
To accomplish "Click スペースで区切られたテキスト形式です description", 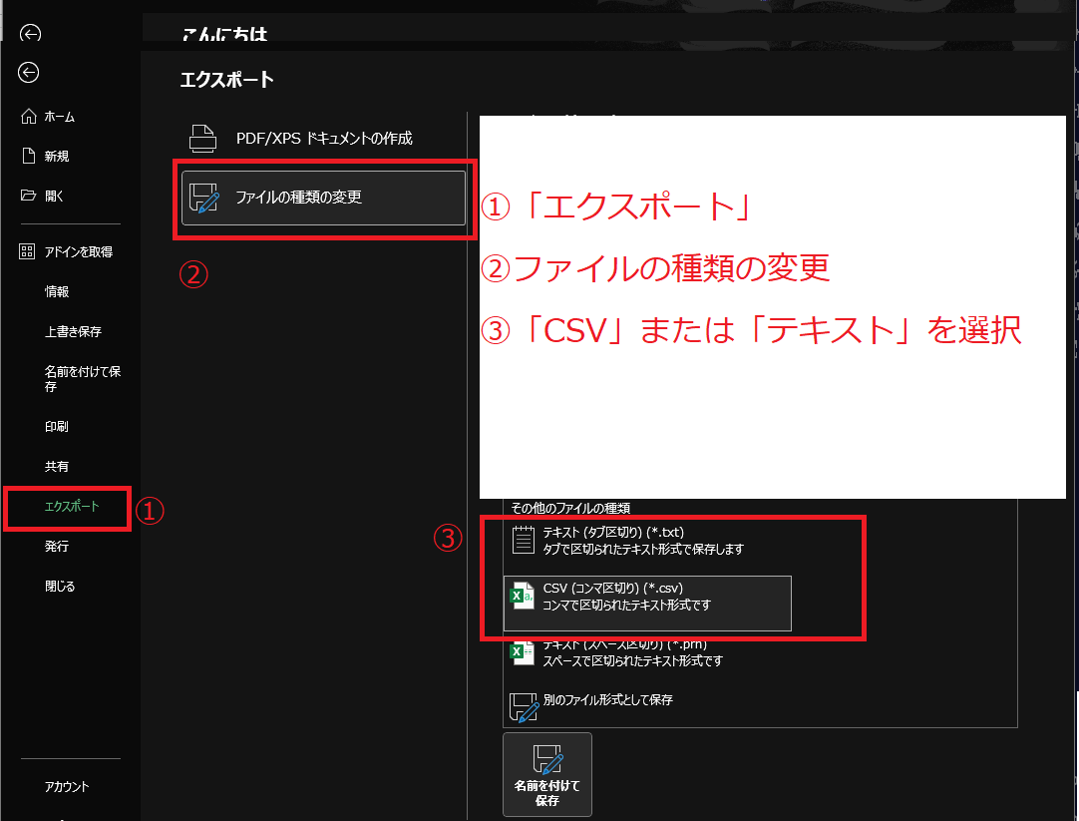I will (633, 660).
